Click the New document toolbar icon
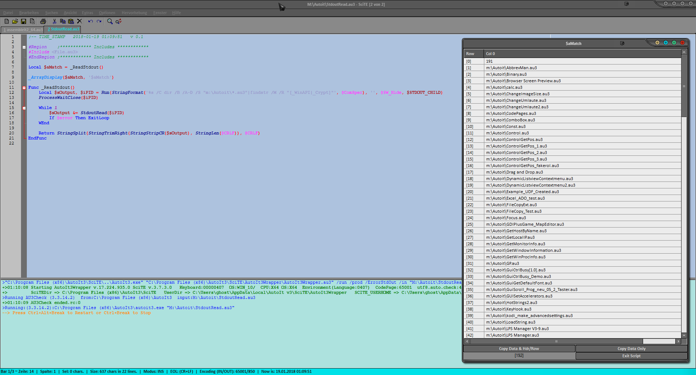 tap(7, 21)
